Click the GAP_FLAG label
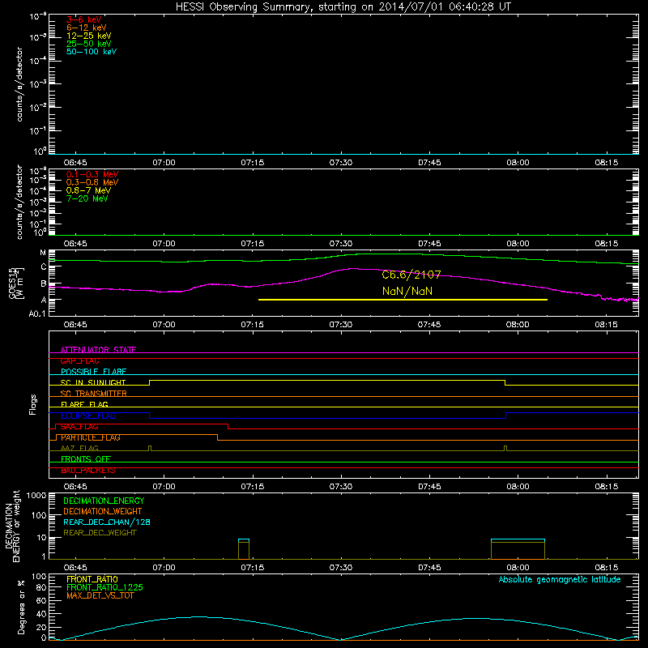648x648 pixels. pyautogui.click(x=79, y=360)
